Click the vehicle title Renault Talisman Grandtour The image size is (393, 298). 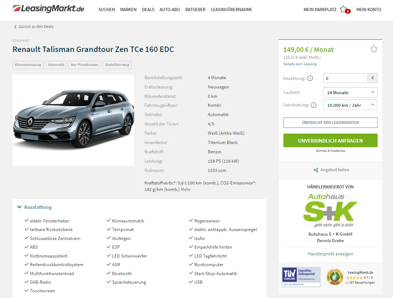93,49
